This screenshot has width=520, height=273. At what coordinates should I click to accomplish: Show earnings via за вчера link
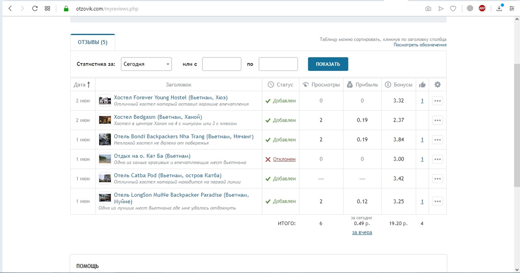click(x=362, y=232)
